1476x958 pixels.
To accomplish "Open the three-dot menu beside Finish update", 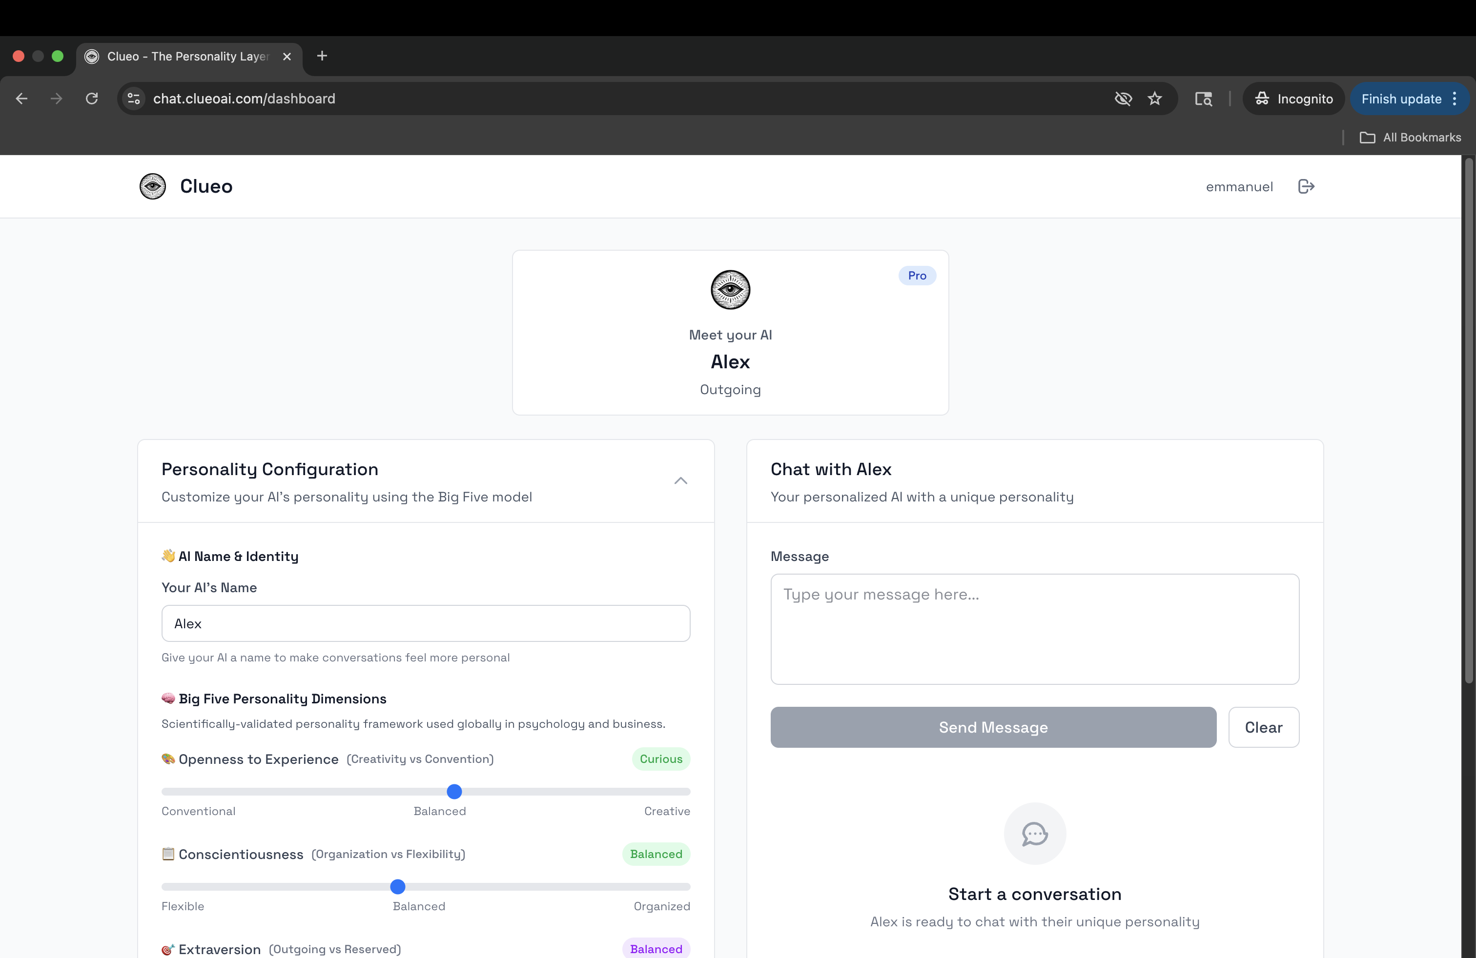I will pos(1455,99).
